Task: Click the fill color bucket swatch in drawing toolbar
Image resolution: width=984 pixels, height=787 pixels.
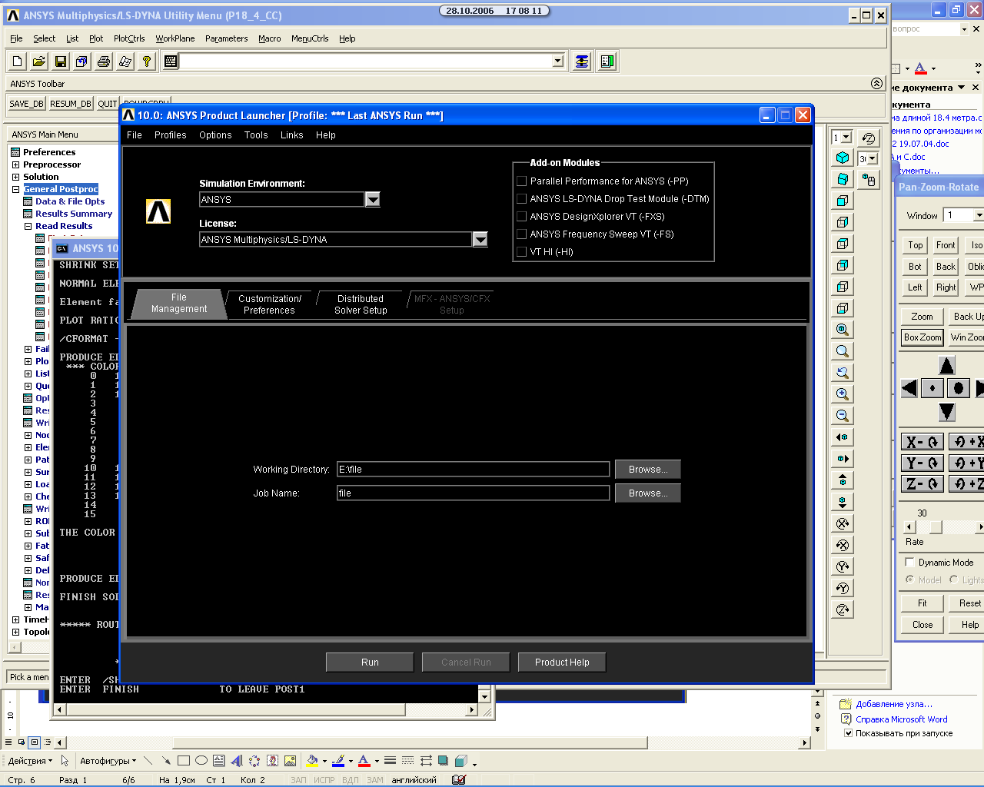Action: pyautogui.click(x=312, y=761)
